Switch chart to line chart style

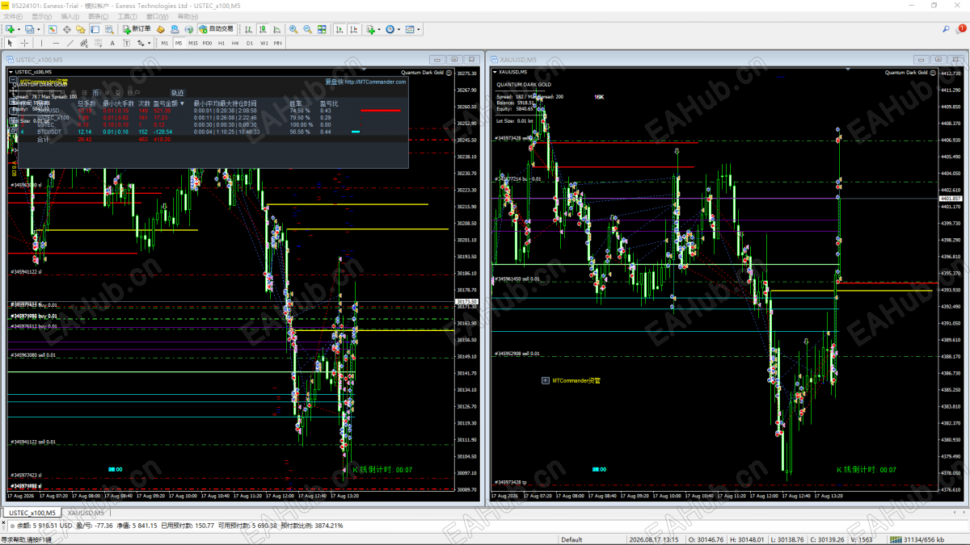(276, 29)
